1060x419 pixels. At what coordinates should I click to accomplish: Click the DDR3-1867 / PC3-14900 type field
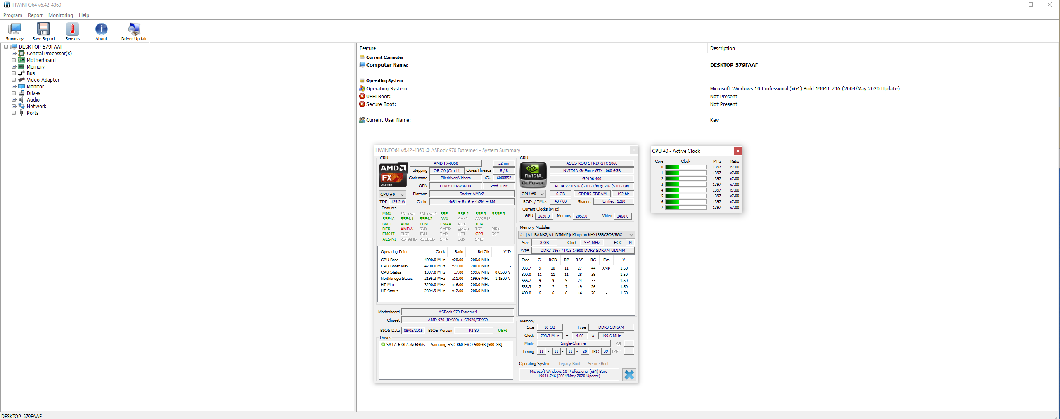click(583, 251)
